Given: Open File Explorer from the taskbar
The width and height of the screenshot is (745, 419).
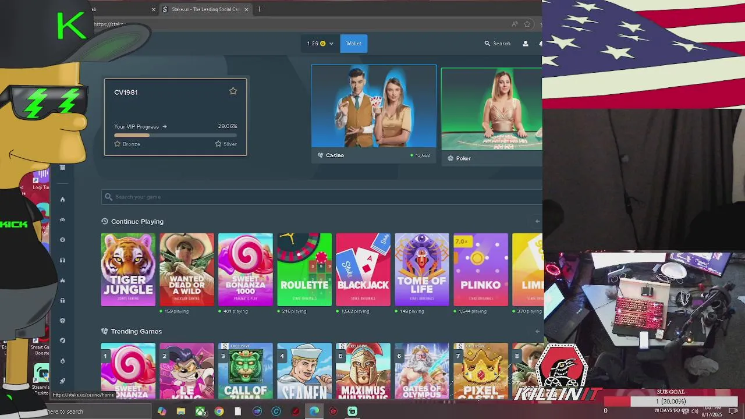Looking at the screenshot, I should (181, 411).
